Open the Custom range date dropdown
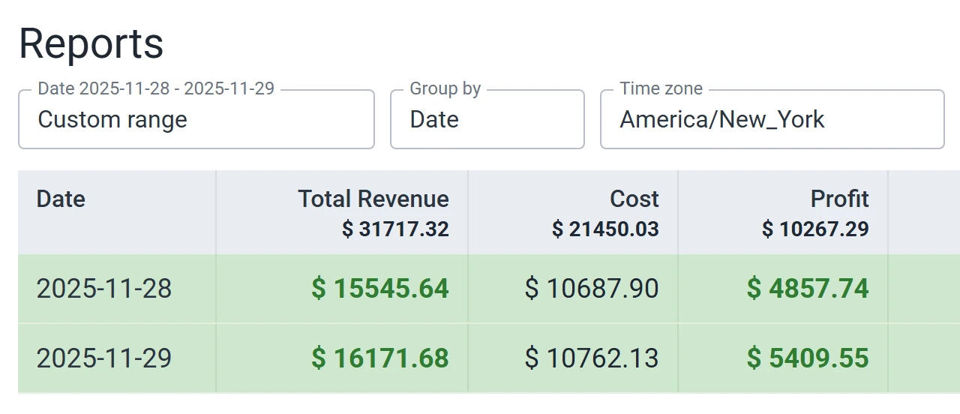Screen dimensions: 960x414 pos(196,119)
